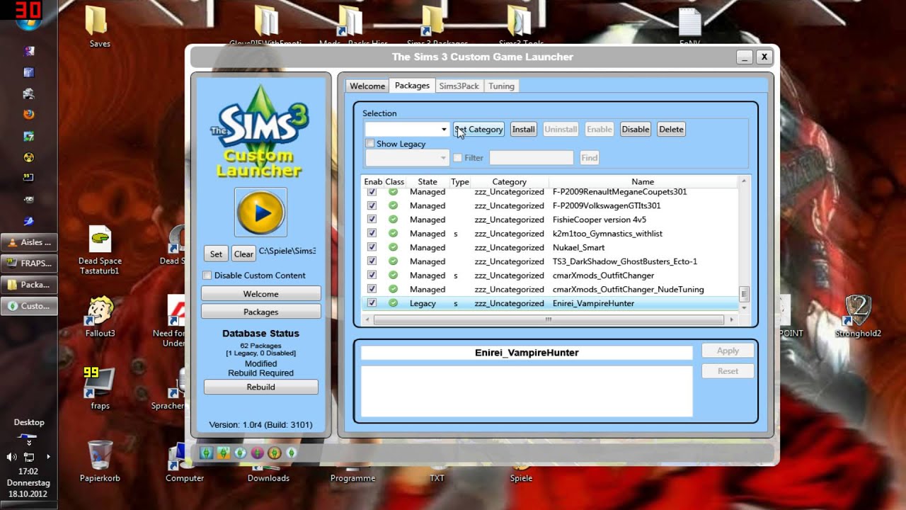Viewport: 906px width, 510px height.
Task: Click the package list scroll-down arrow
Action: pos(743,307)
